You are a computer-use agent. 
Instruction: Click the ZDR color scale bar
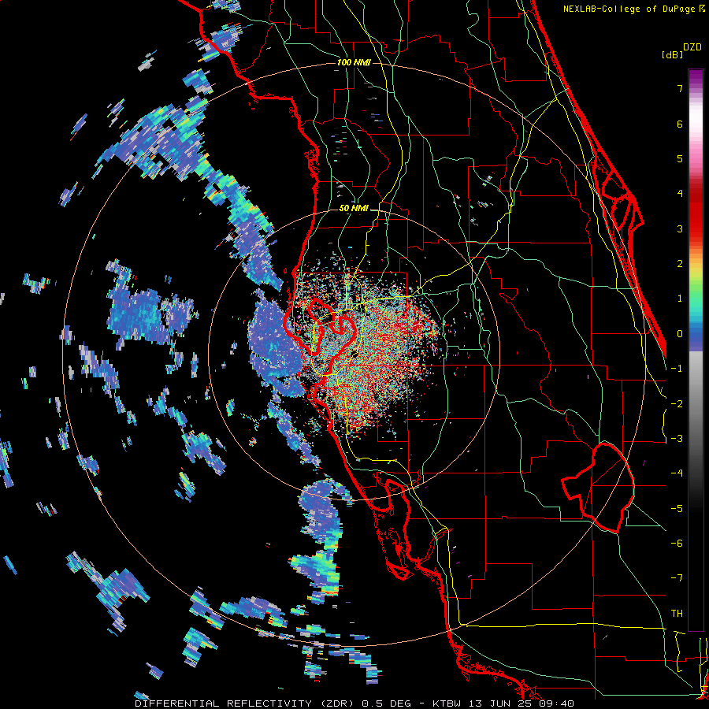click(696, 350)
